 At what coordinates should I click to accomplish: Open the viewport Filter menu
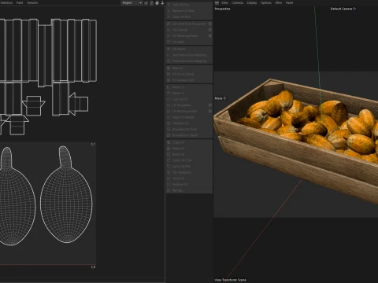pyautogui.click(x=279, y=2)
